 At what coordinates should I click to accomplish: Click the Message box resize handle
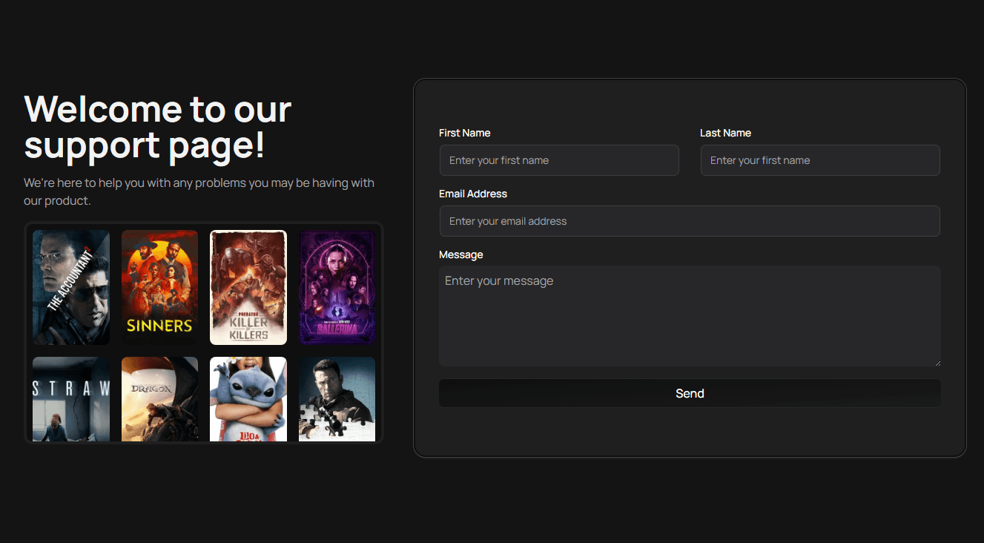coord(937,363)
